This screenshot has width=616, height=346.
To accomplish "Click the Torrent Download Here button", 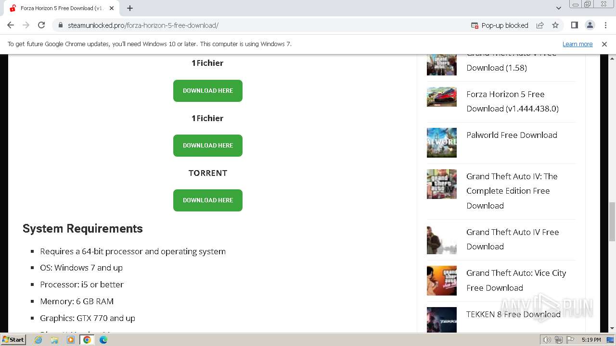I will pos(208,200).
